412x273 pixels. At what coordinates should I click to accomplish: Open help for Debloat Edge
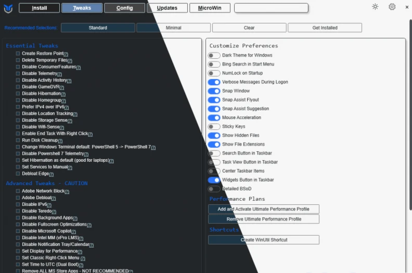(51, 174)
